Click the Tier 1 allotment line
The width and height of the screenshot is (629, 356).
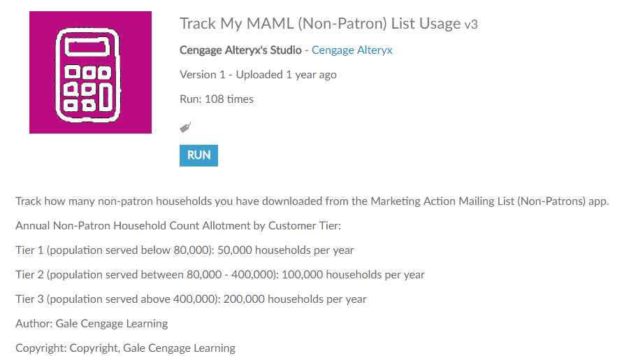tap(185, 250)
